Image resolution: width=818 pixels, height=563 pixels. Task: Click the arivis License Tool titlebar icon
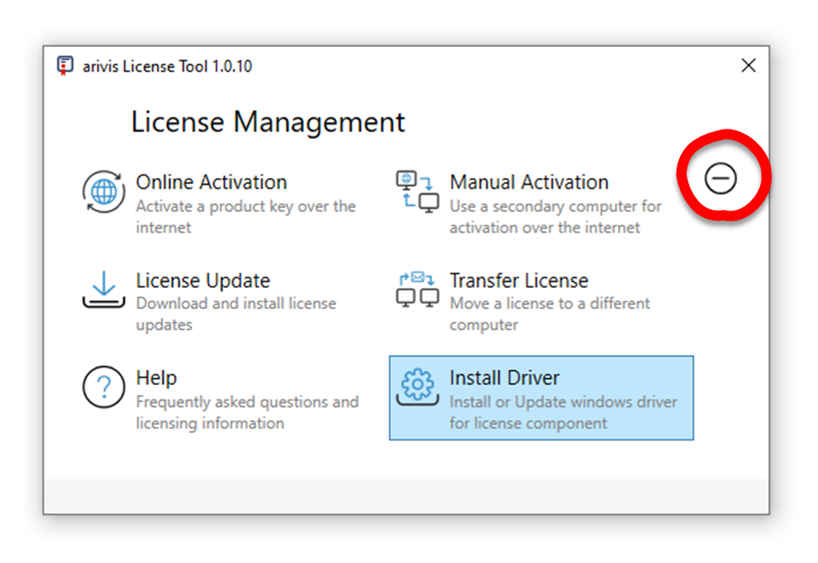point(64,65)
